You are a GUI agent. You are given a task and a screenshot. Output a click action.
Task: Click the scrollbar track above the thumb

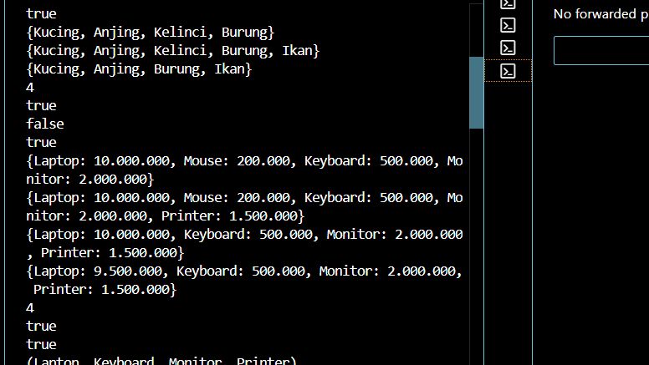(x=477, y=29)
